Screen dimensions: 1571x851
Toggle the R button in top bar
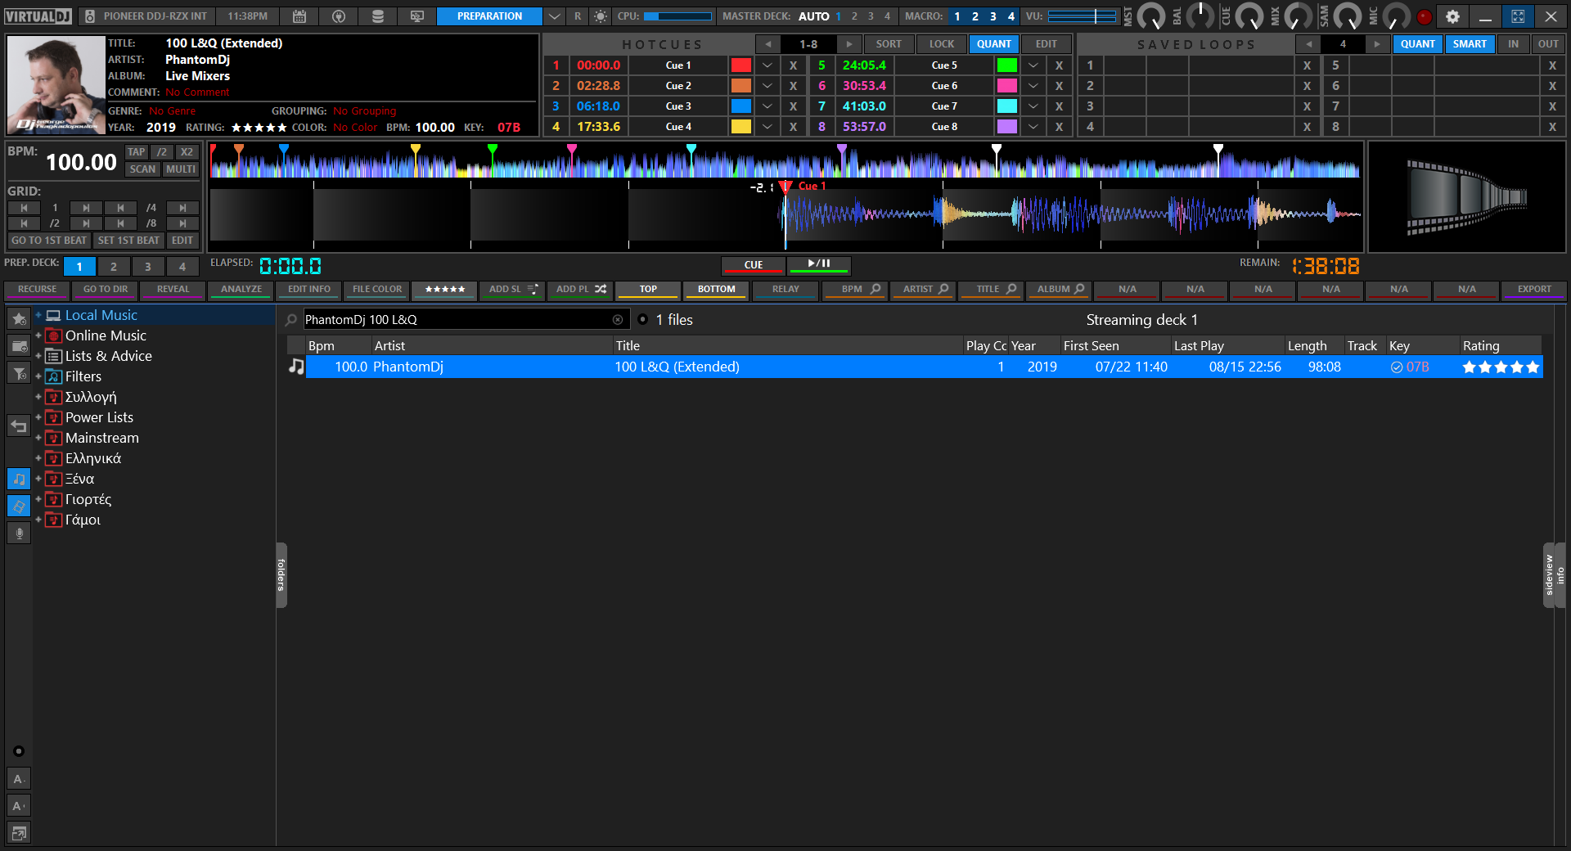(x=578, y=16)
